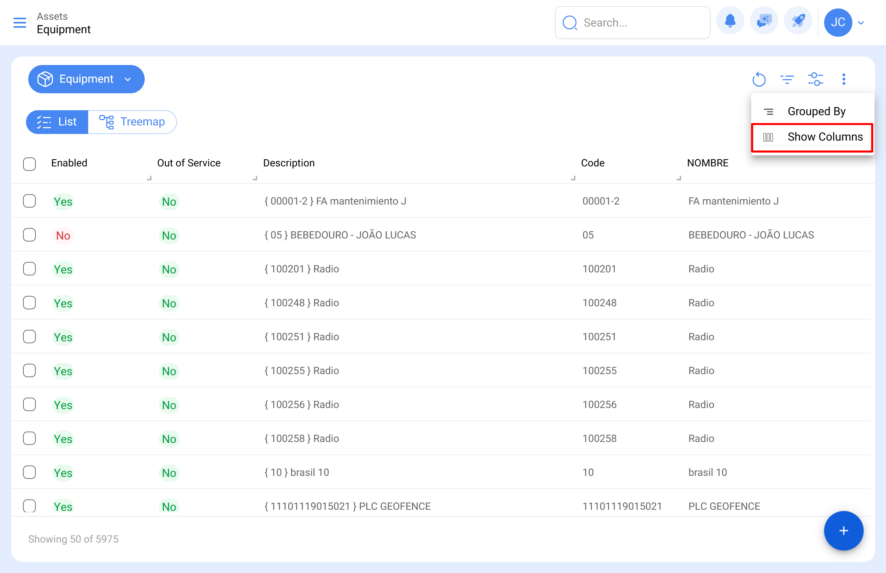Click the Assets breadcrumb label
Viewport: 886px width, 573px height.
click(x=52, y=16)
